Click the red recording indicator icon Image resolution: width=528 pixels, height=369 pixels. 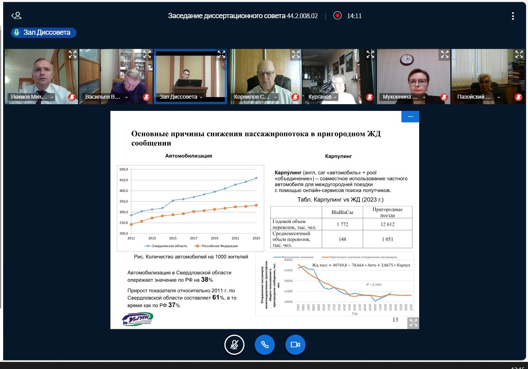click(337, 16)
